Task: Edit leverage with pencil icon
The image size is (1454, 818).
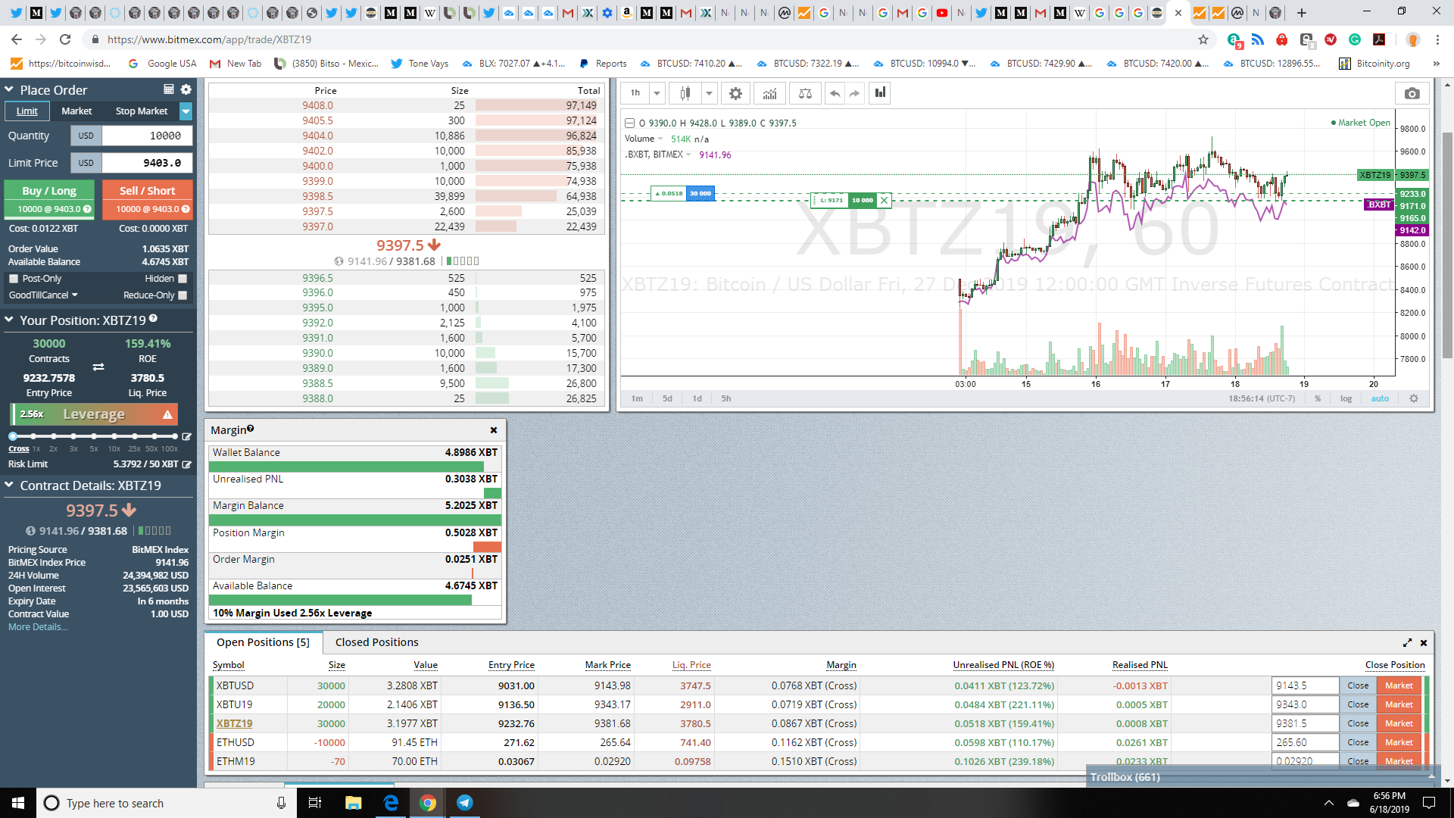Action: point(187,436)
